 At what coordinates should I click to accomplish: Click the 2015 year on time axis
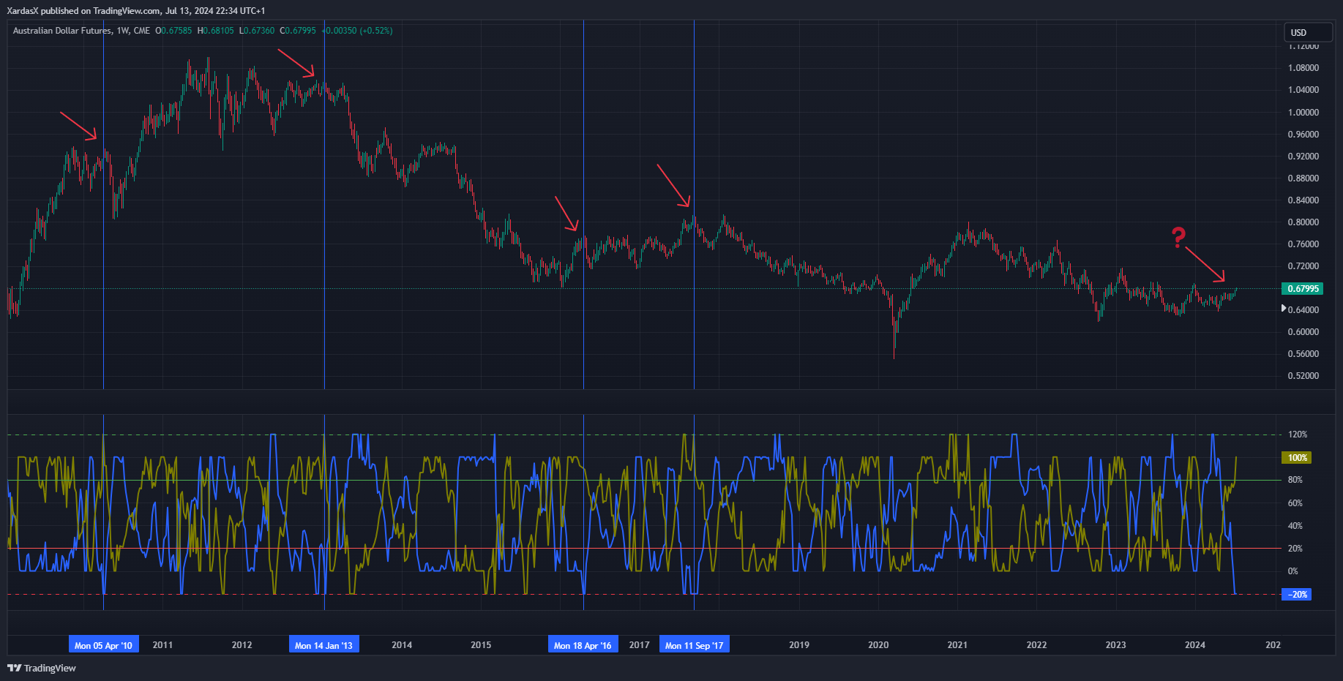[x=481, y=645]
